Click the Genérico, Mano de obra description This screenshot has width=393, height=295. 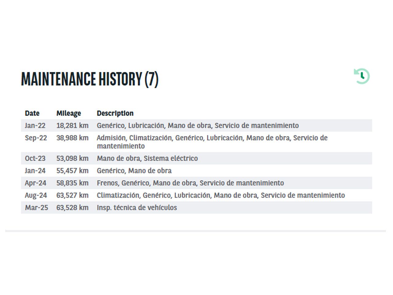[134, 171]
